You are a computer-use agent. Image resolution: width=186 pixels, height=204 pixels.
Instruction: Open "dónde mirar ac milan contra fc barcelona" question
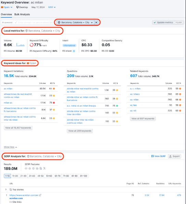coord(83,99)
